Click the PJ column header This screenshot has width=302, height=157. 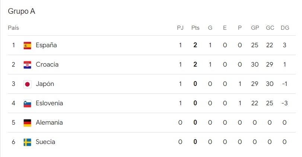click(x=180, y=28)
